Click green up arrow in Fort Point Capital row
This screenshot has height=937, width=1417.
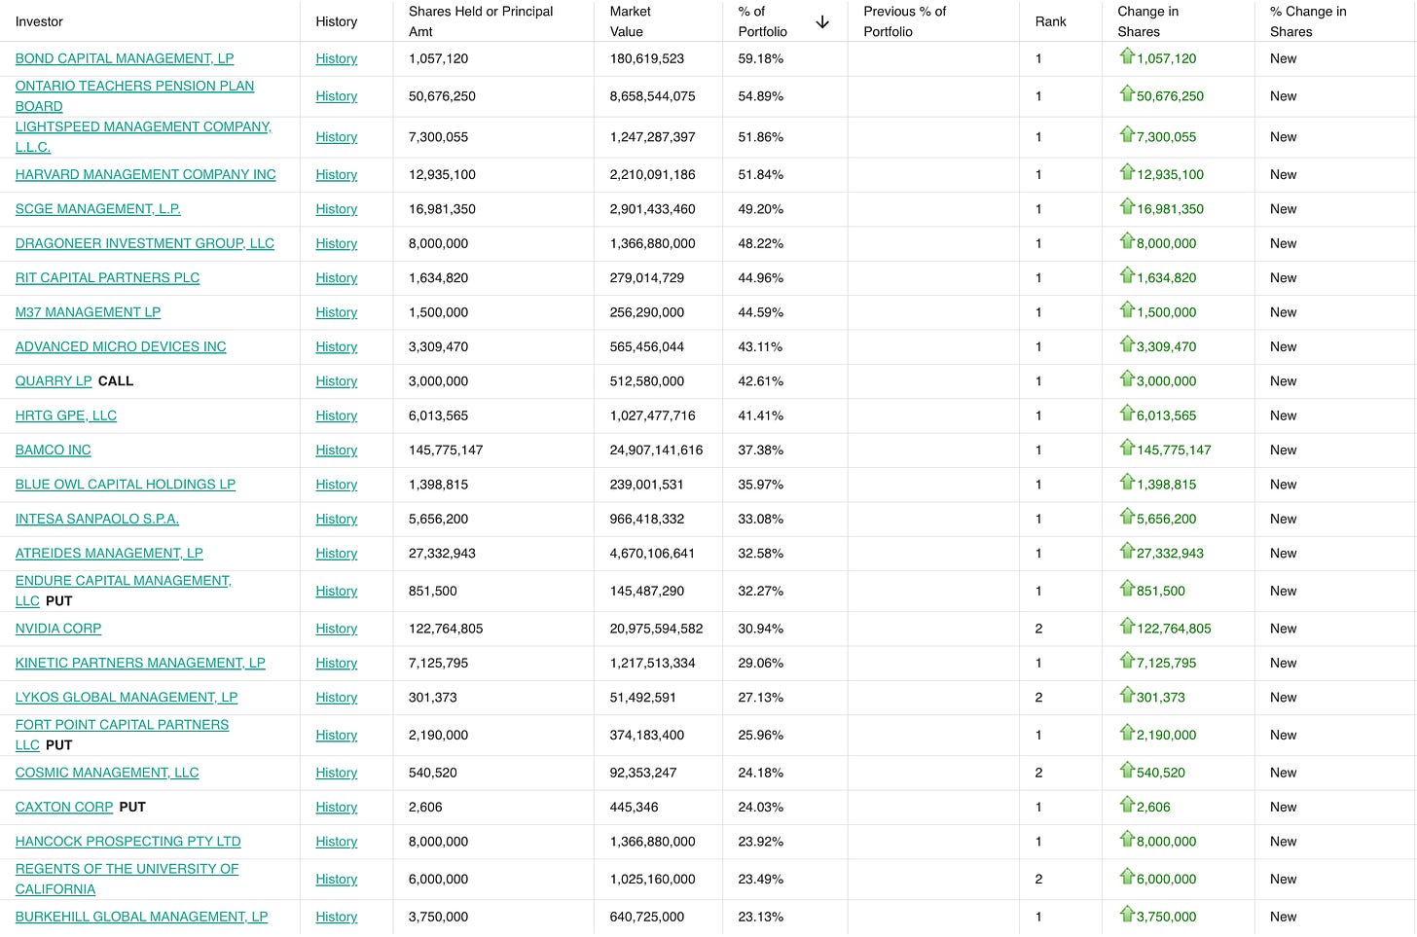pyautogui.click(x=1127, y=734)
